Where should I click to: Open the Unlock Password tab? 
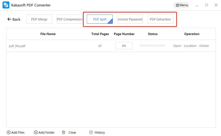[130, 19]
